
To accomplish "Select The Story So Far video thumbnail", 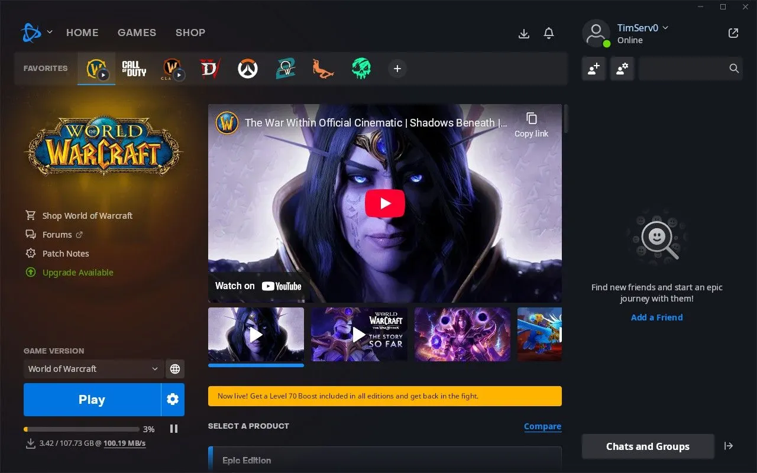I will [359, 334].
